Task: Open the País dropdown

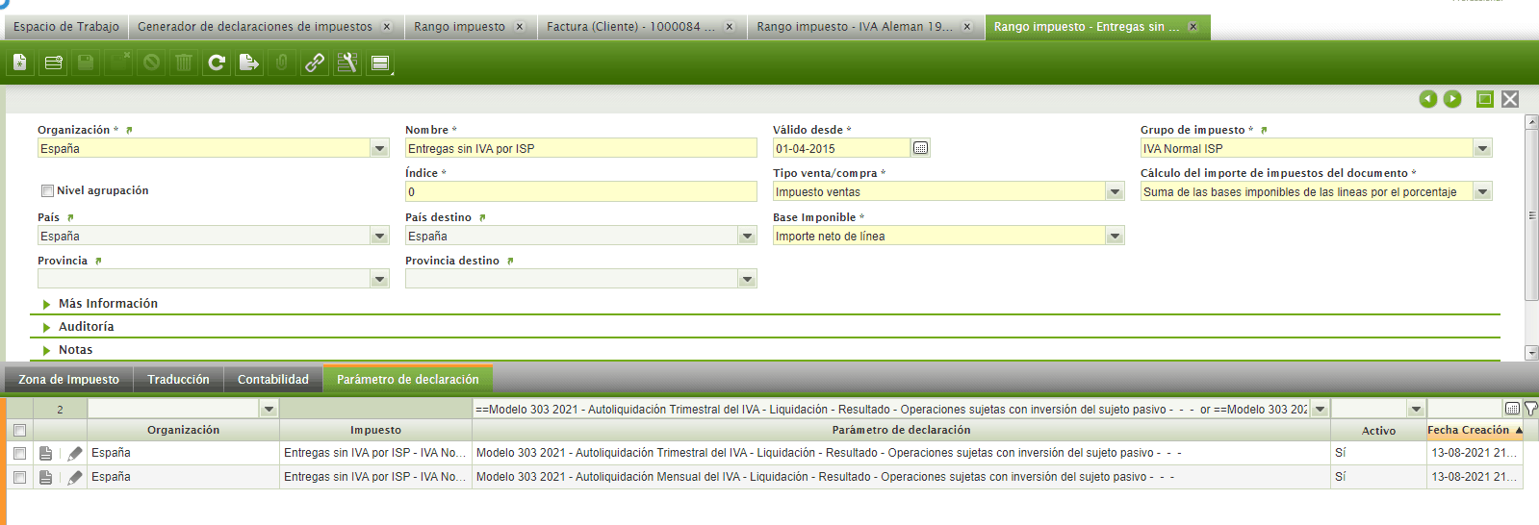Action: (x=380, y=236)
